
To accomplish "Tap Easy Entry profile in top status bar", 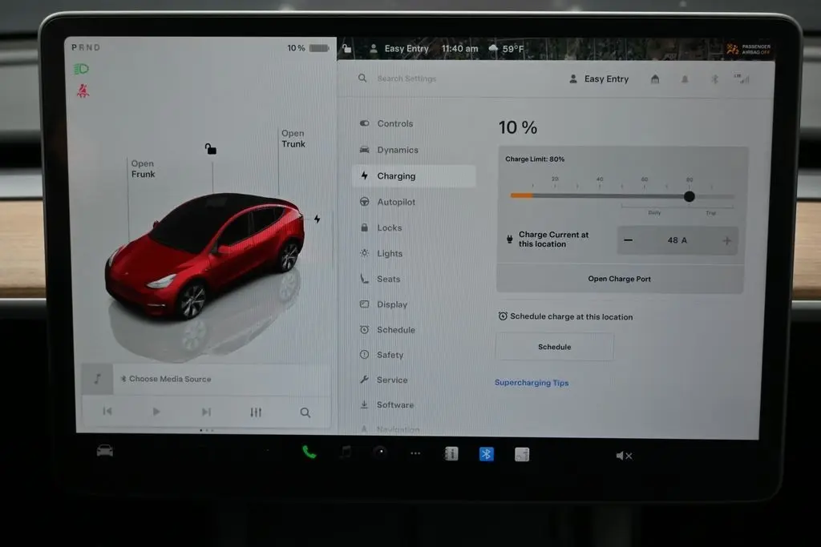I will pos(399,49).
